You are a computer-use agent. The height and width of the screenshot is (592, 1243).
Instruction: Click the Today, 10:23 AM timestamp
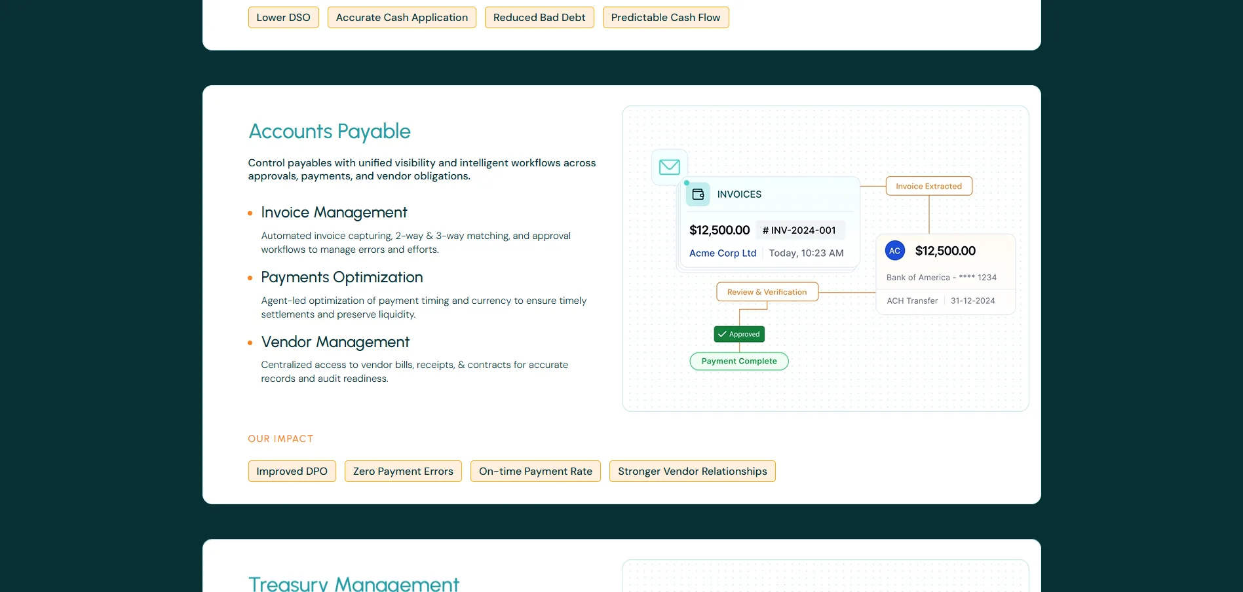pos(806,253)
